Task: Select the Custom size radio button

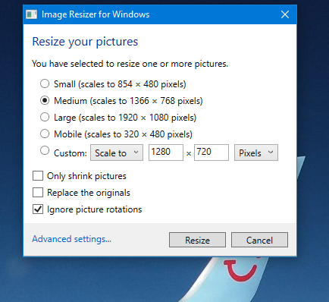Action: point(45,150)
